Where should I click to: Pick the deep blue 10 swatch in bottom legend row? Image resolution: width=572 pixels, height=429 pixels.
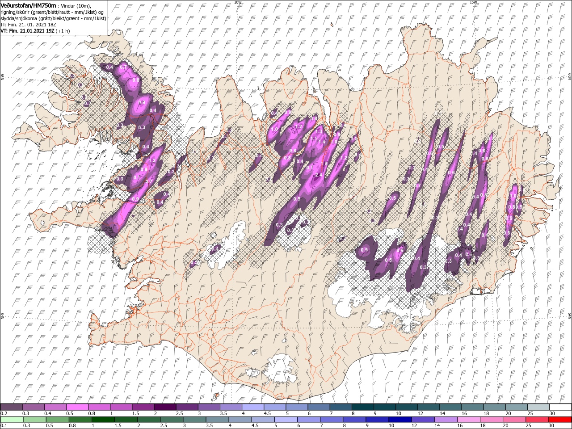400,420
